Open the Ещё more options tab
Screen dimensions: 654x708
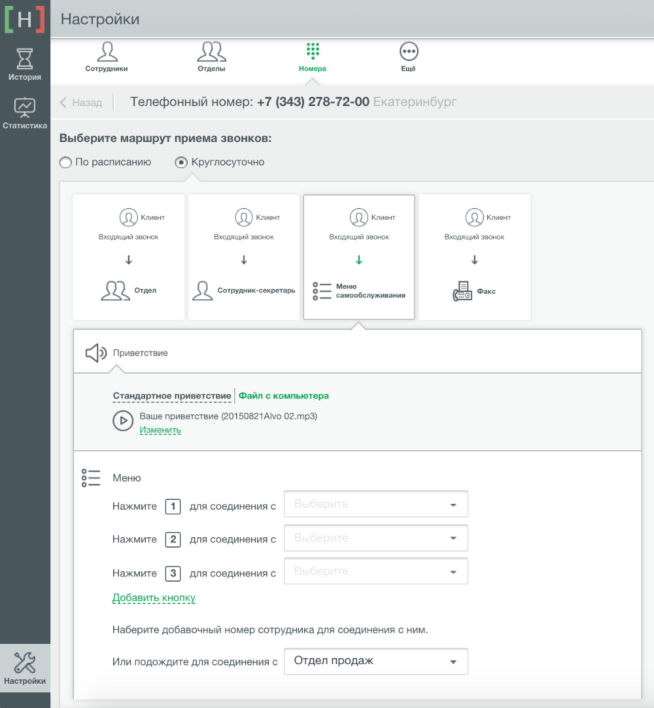pos(409,57)
